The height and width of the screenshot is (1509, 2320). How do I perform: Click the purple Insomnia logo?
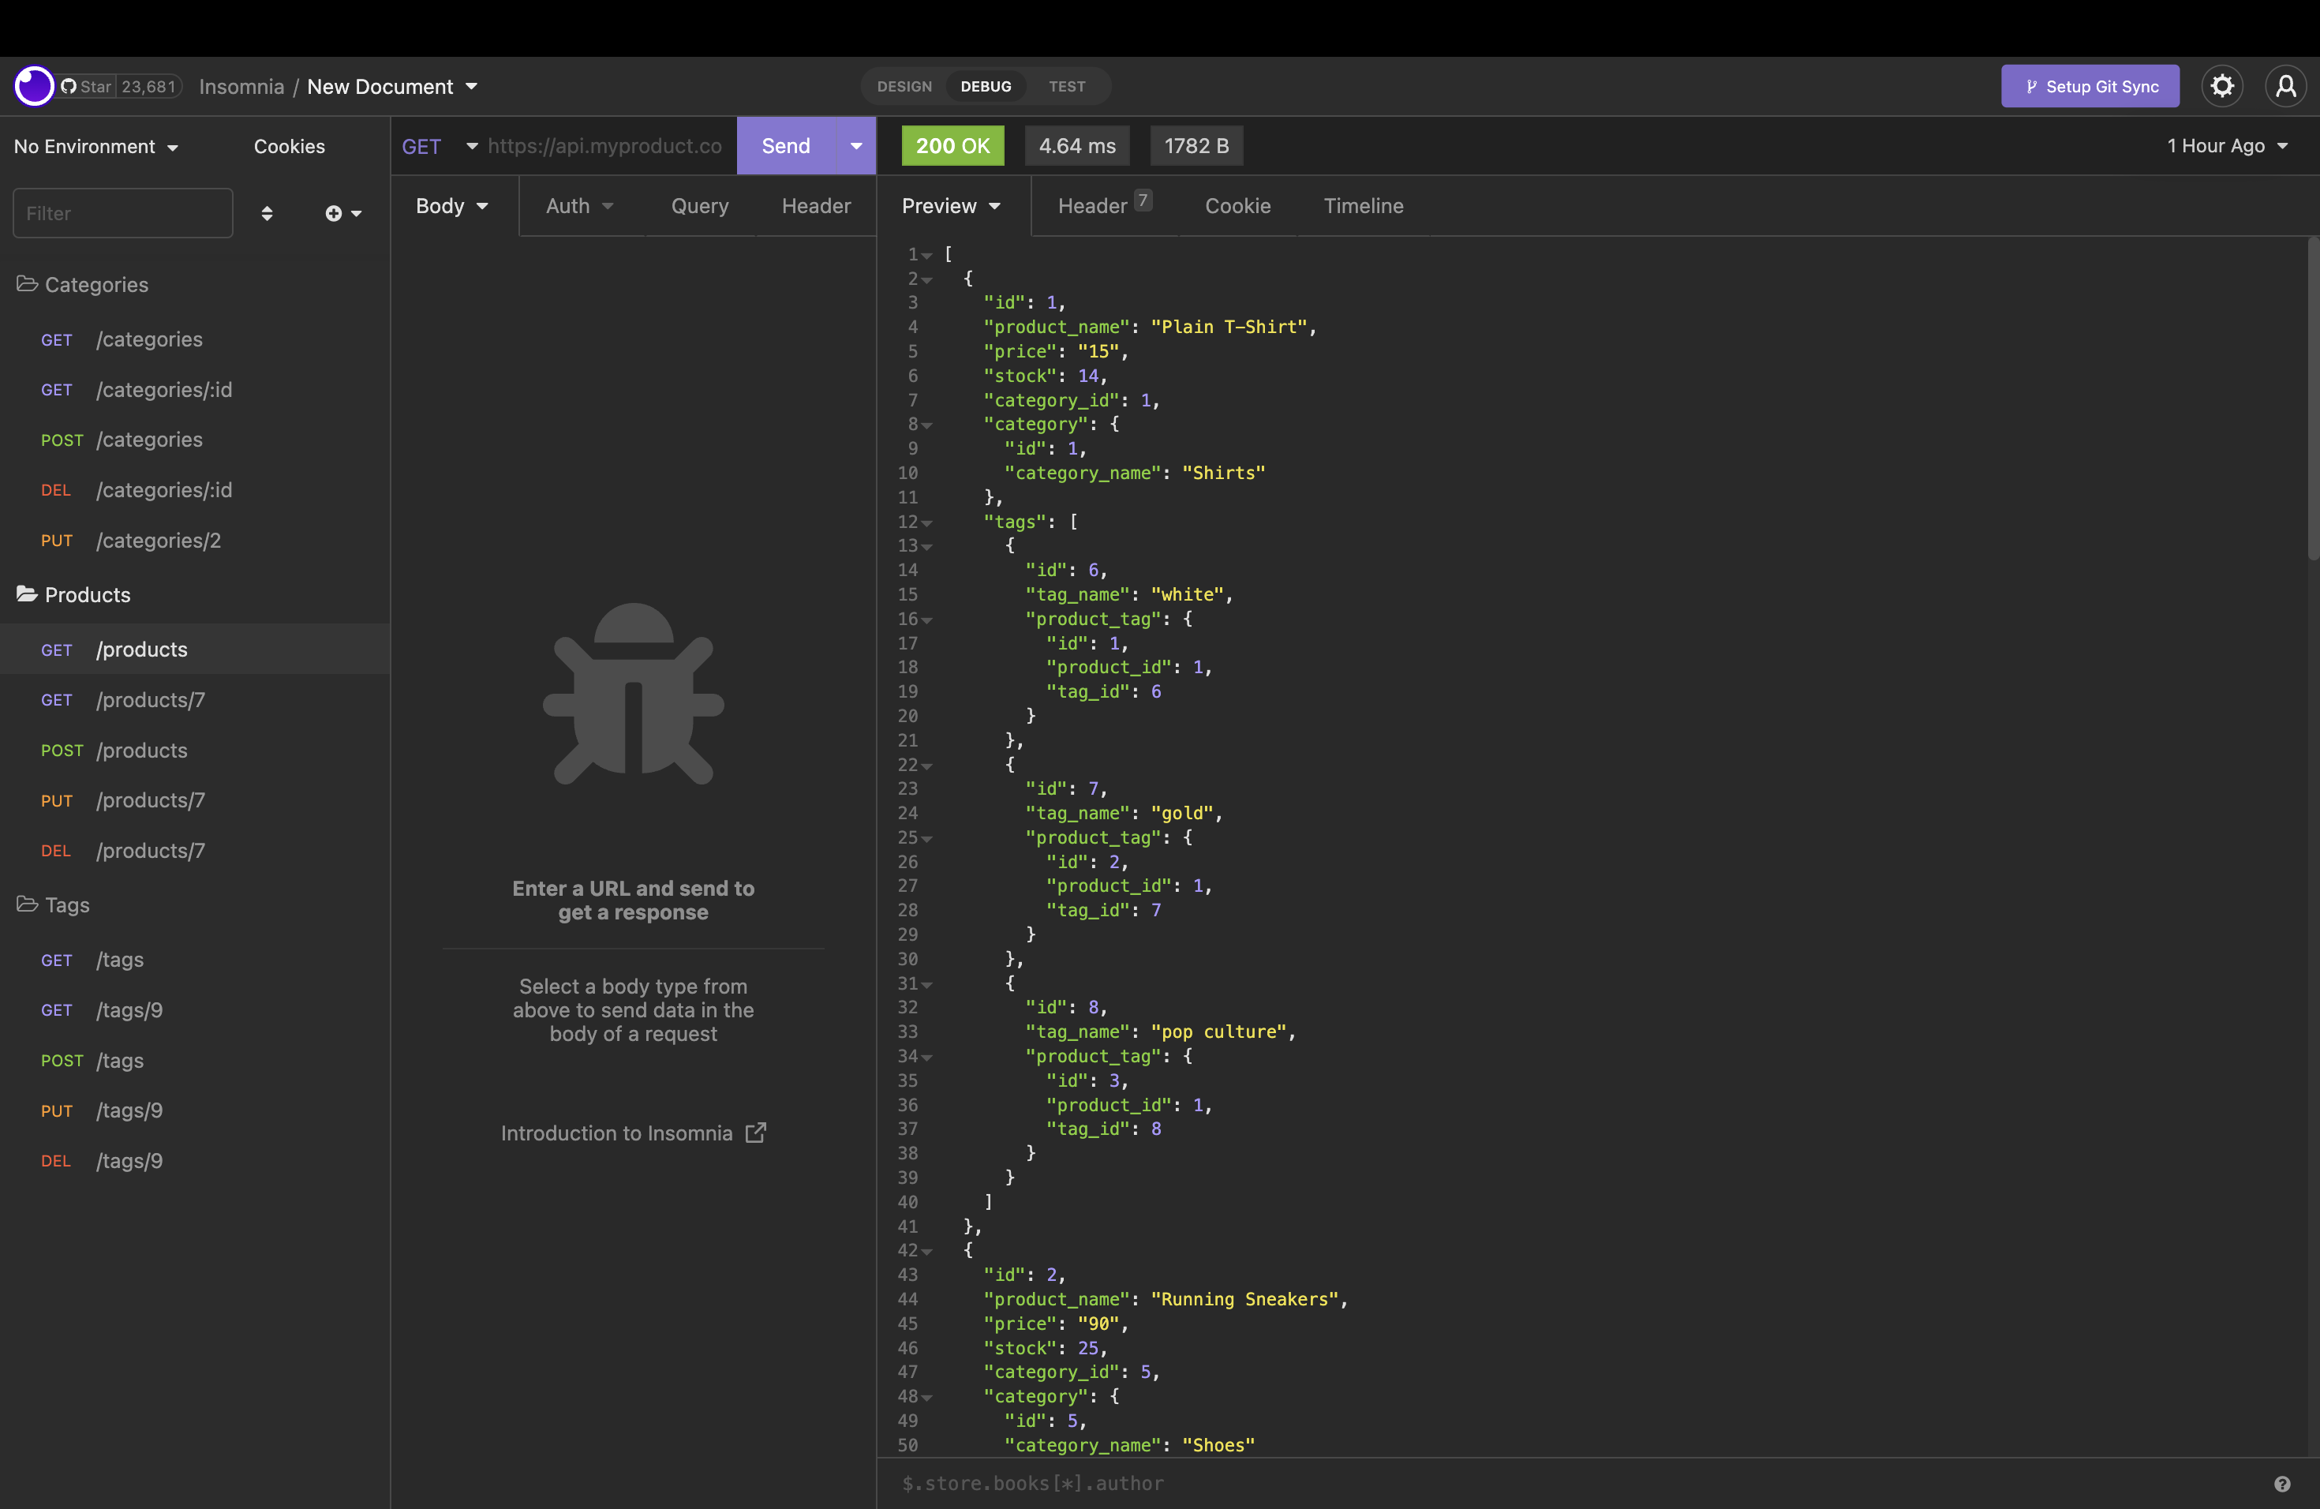[34, 86]
